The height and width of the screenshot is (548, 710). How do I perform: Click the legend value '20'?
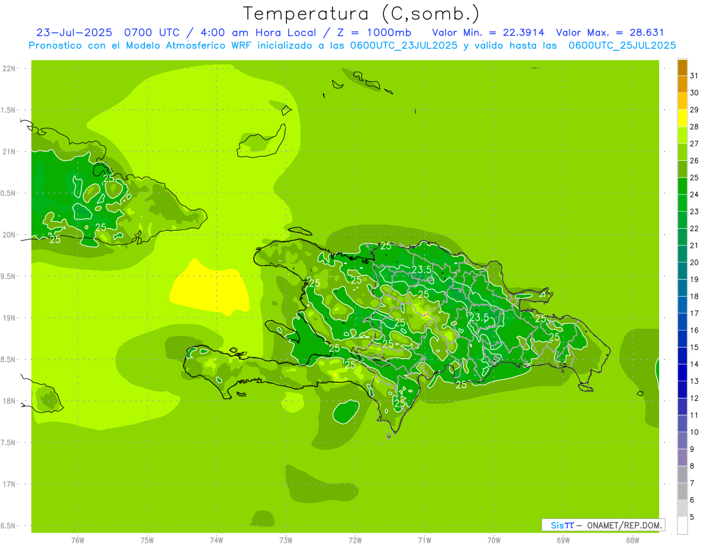695,262
